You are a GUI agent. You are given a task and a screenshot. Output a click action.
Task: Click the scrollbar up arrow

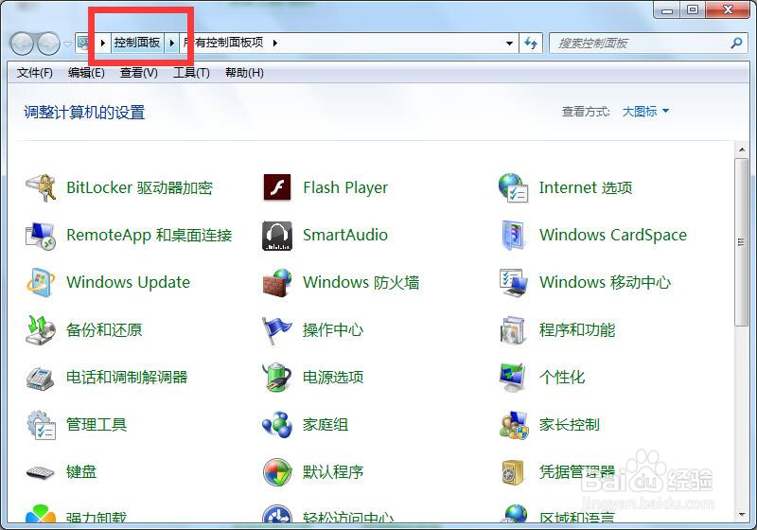pos(742,150)
